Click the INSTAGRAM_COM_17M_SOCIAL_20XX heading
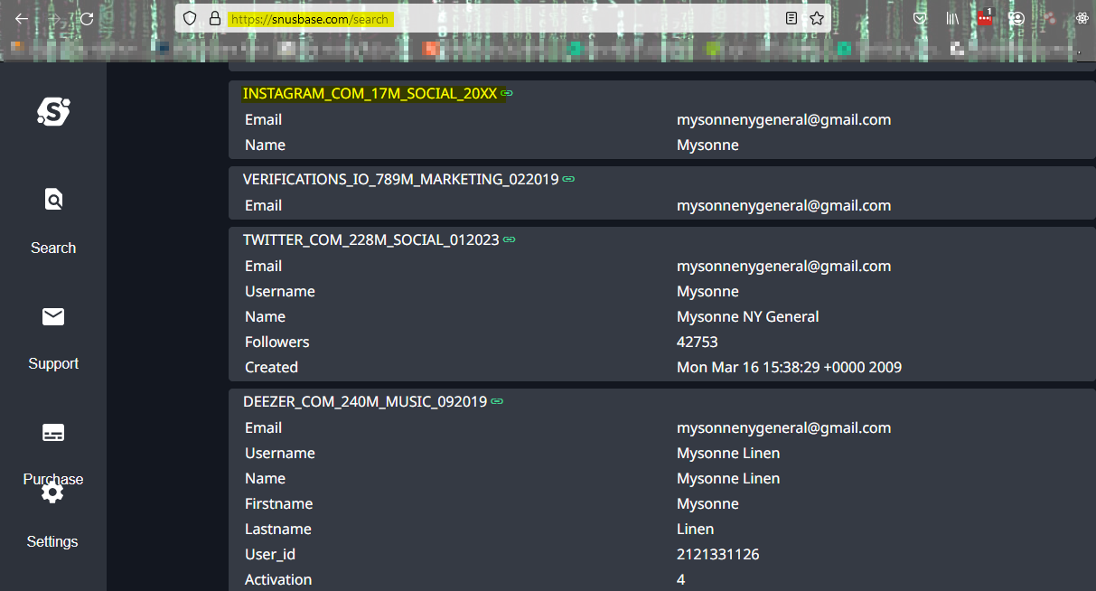 pos(370,93)
